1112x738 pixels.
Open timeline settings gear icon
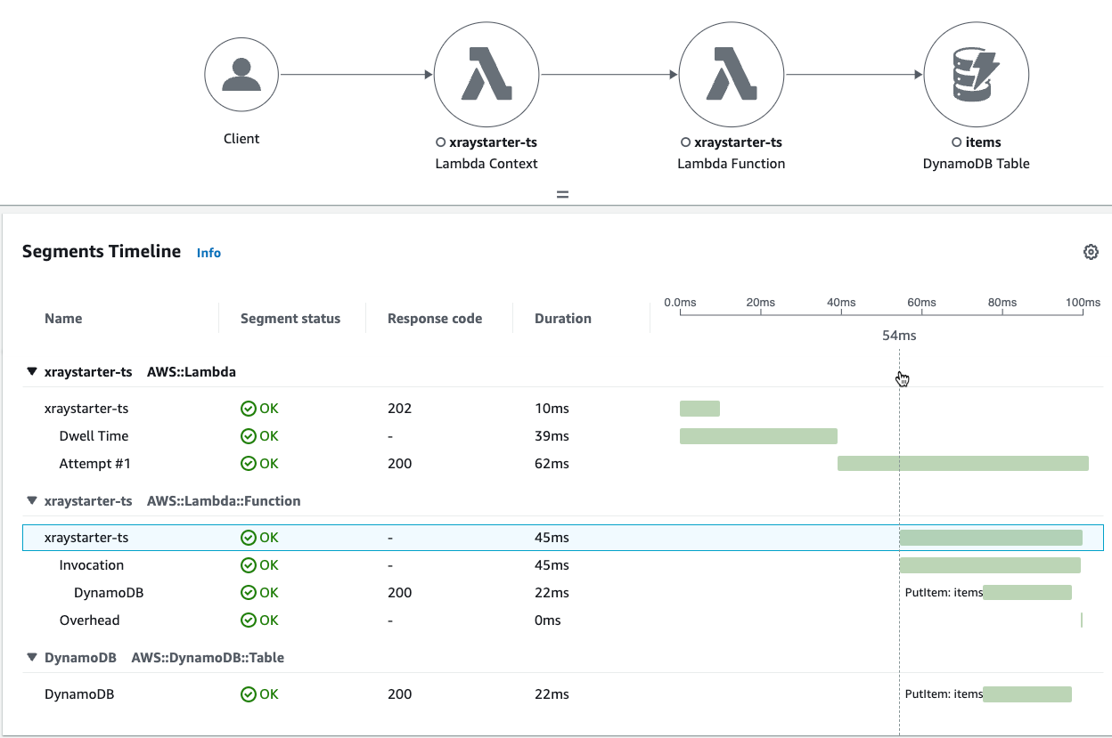tap(1091, 252)
